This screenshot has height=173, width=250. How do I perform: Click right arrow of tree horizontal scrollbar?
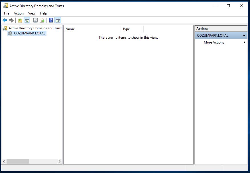click(x=60, y=161)
